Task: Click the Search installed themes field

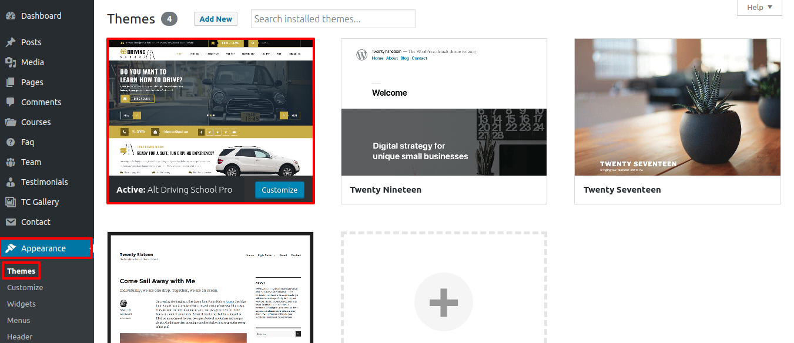Action: (333, 19)
